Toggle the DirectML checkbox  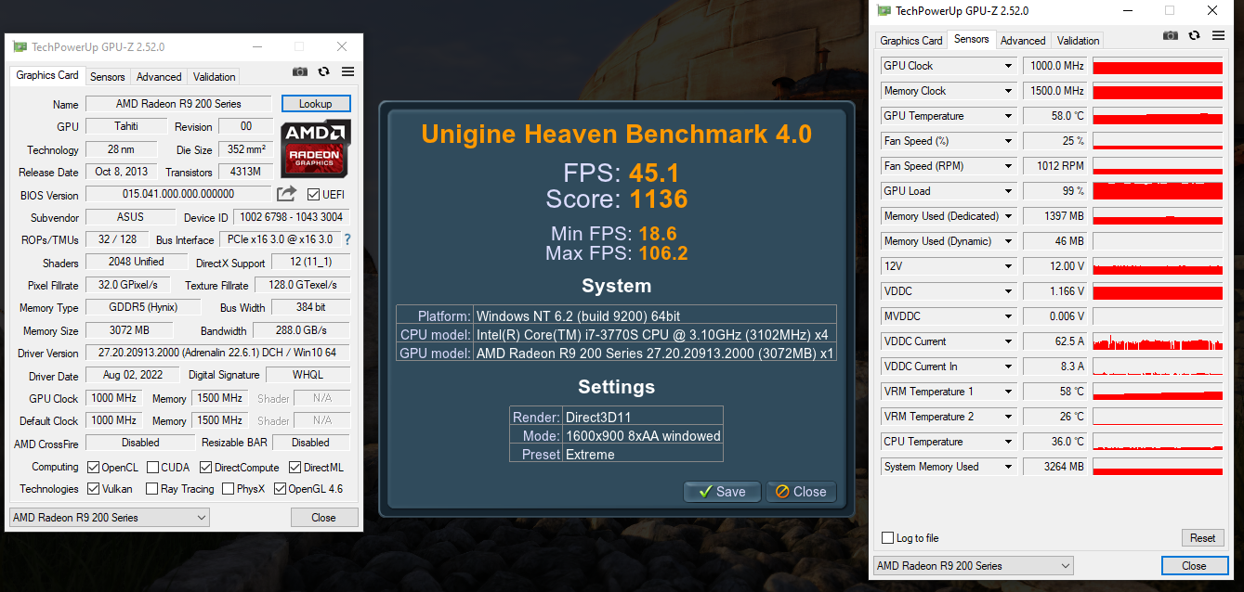(295, 467)
